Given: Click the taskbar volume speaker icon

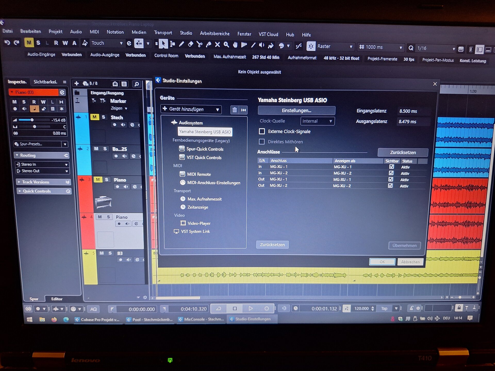Looking at the screenshot, I should click(x=430, y=318).
